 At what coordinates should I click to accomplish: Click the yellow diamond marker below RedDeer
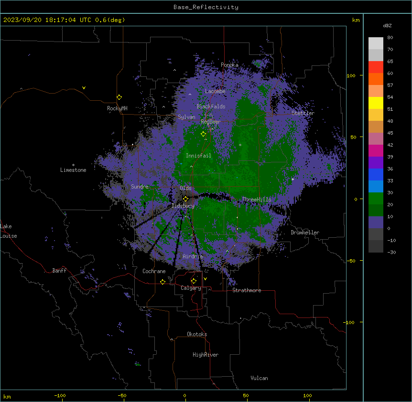[204, 134]
